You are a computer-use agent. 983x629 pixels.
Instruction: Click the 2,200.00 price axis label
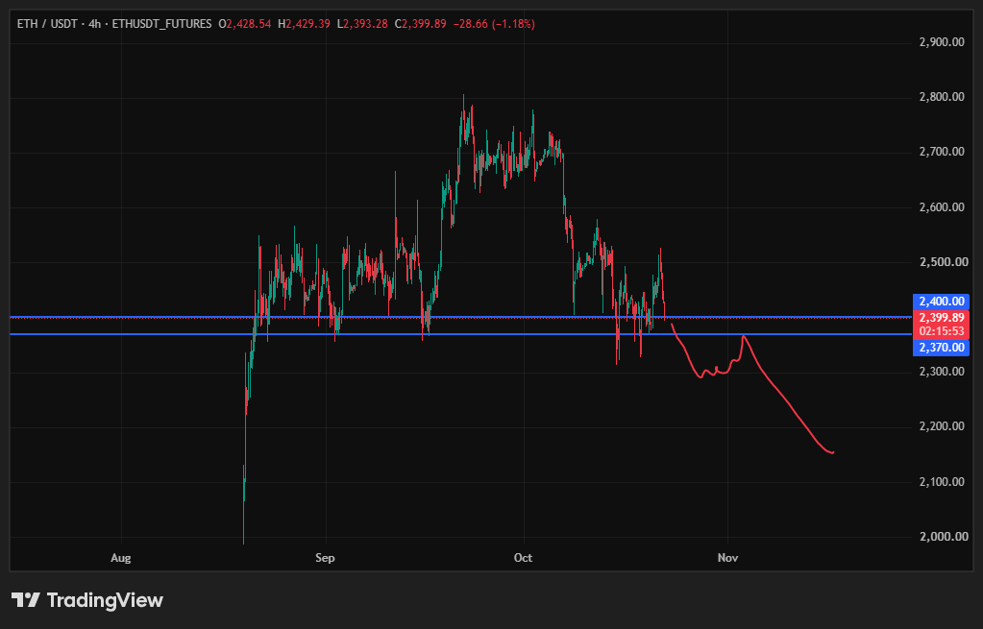[x=941, y=426]
